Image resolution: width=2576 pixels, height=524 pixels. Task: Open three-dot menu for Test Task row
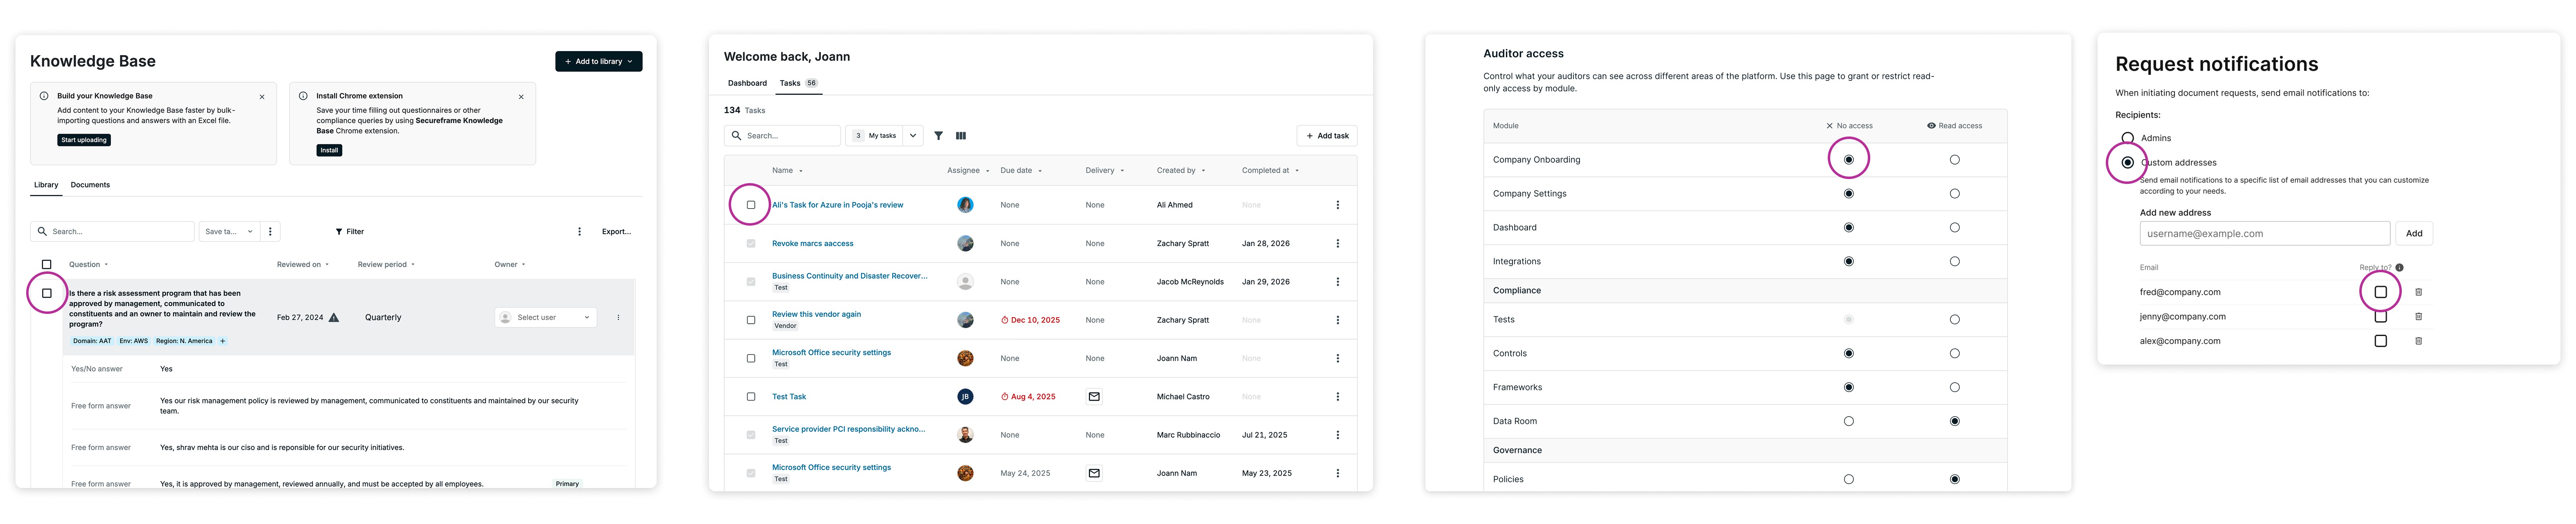1337,397
